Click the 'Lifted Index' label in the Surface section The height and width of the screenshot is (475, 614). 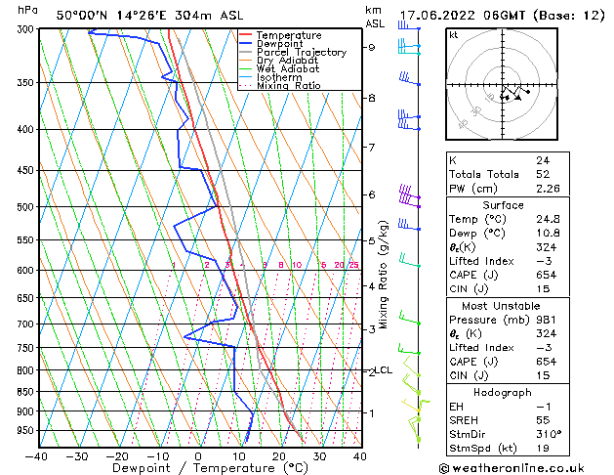481,261
